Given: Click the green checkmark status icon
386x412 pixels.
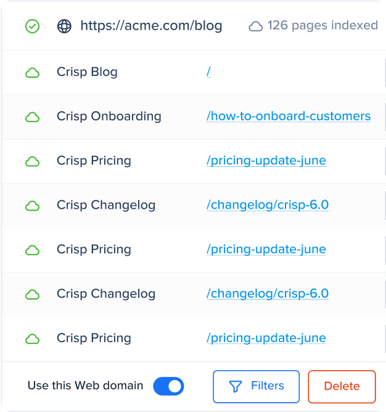Looking at the screenshot, I should pos(32,26).
